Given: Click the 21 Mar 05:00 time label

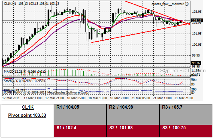Looking at the screenshot, I should (x=141, y=98).
